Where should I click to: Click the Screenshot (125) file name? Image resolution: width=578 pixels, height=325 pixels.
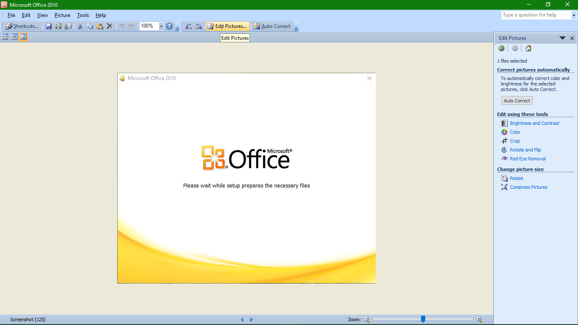coord(28,319)
